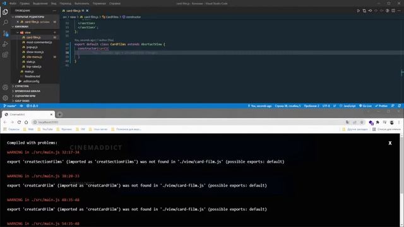Click constructor in the editor breadcrumb
The height and width of the screenshot is (227, 404).
131,17
